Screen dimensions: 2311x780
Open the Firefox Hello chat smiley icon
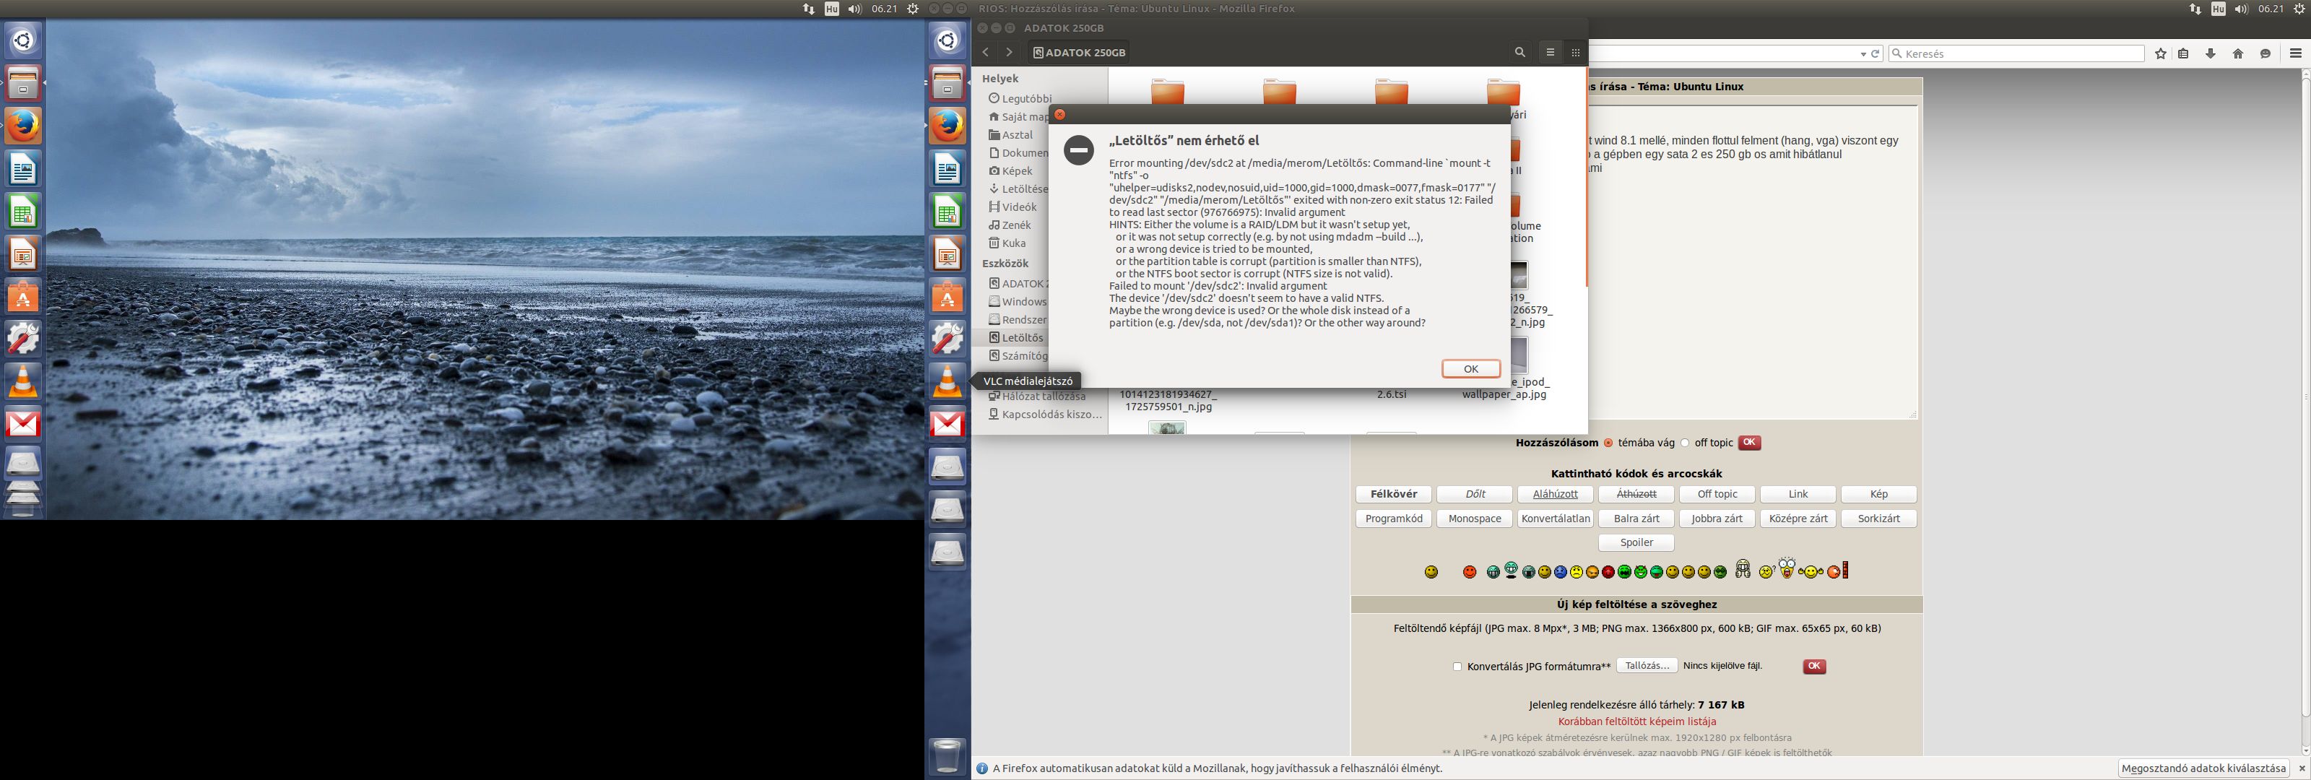[x=2266, y=54]
